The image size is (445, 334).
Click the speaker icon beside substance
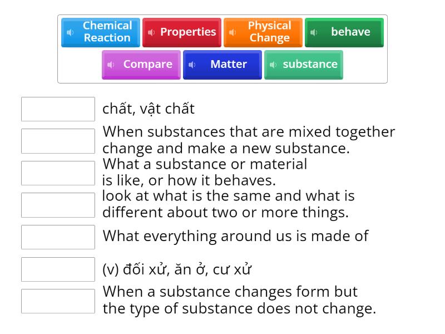[273, 65]
